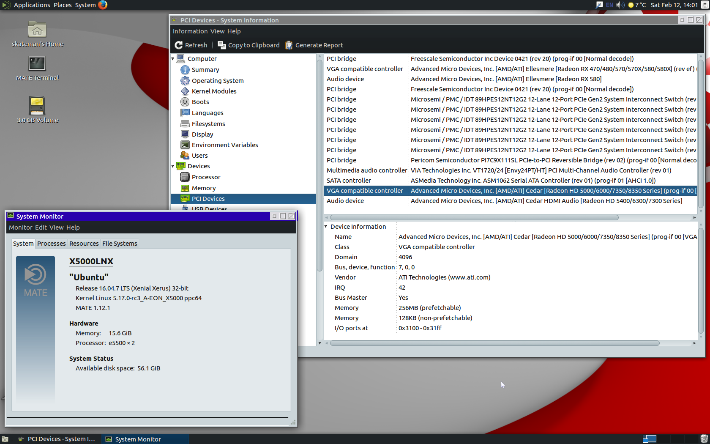Open the Edit menu in System Monitor
Viewport: 710px width, 444px height.
pos(41,227)
